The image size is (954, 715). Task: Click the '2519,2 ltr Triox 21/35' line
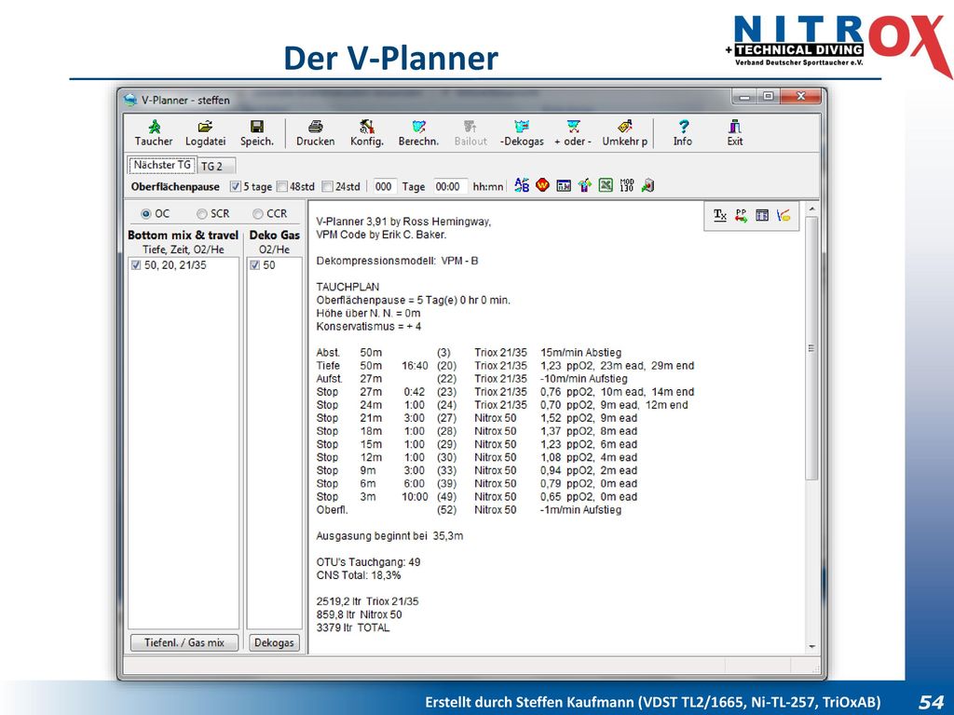(367, 602)
